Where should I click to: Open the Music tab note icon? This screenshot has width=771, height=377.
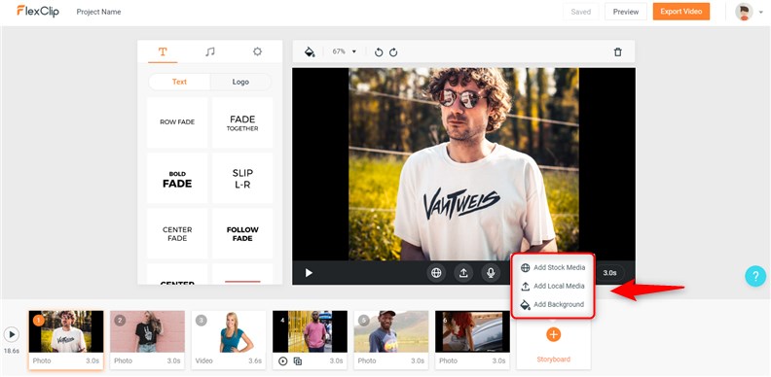[210, 51]
